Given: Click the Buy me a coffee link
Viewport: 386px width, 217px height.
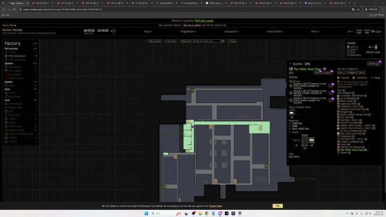Looking at the screenshot, I should pos(192,25).
